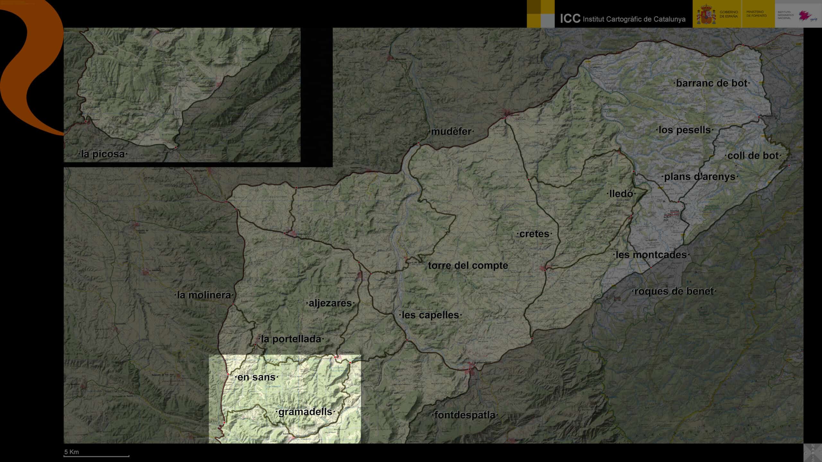Select the gramadells map label
The image size is (822, 462).
pyautogui.click(x=305, y=412)
